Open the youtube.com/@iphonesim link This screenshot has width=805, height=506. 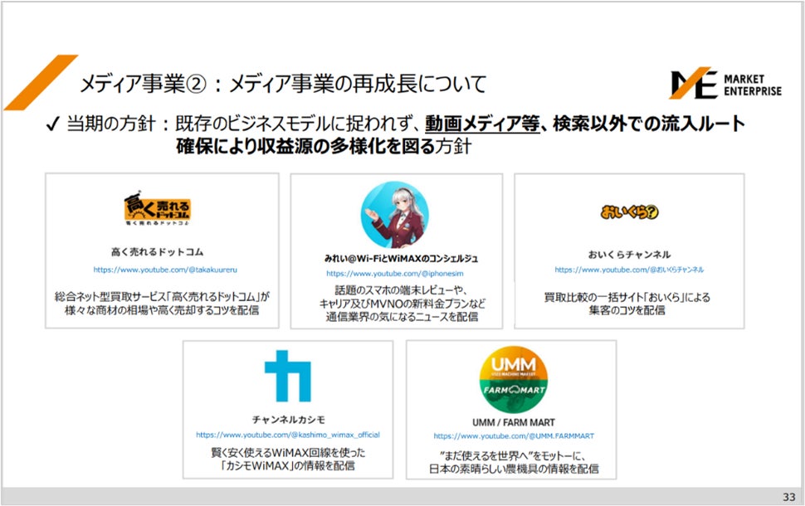(395, 274)
